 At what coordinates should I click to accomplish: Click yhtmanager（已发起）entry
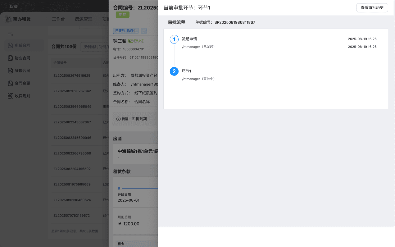point(198,47)
